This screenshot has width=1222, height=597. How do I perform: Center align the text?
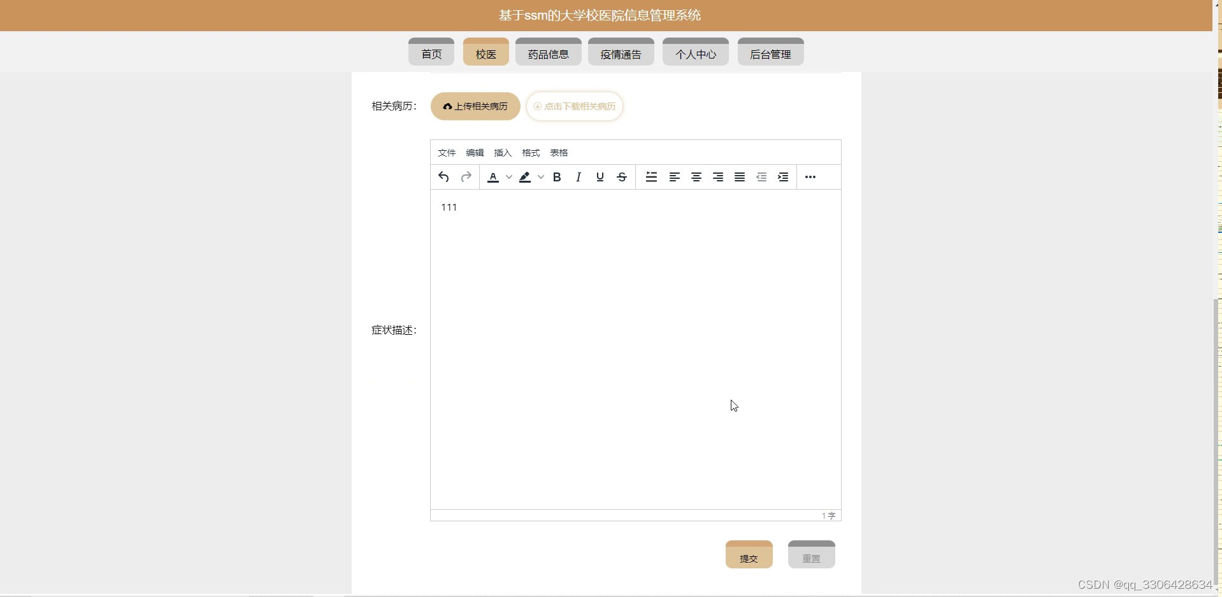pyautogui.click(x=696, y=177)
